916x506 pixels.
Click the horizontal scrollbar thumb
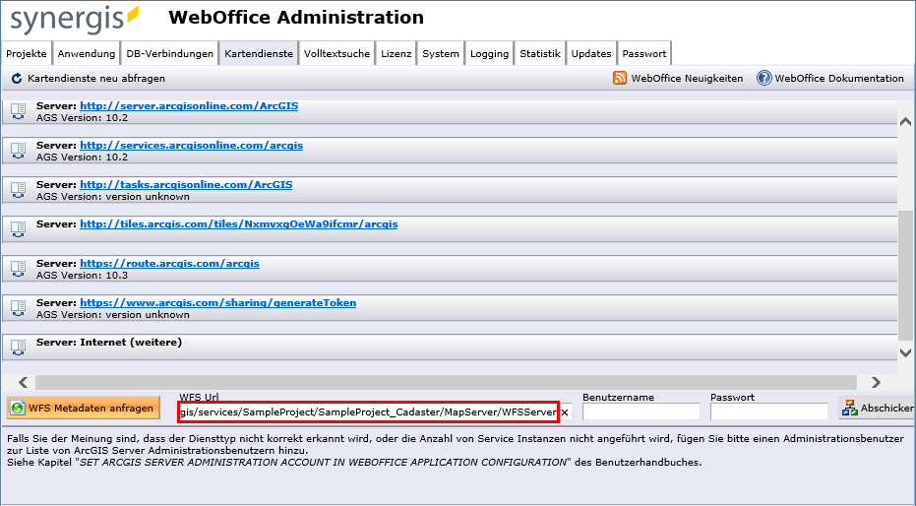pyautogui.click(x=446, y=382)
